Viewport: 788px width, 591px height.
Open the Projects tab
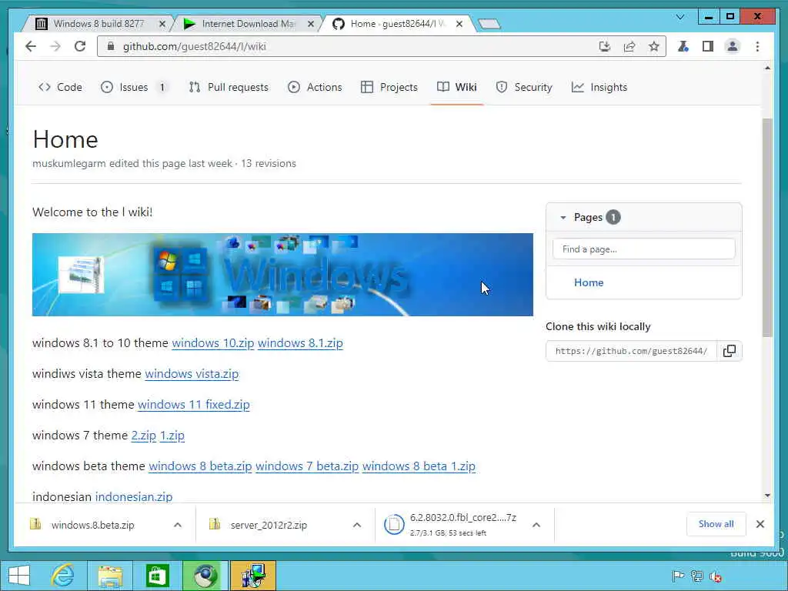click(x=389, y=87)
